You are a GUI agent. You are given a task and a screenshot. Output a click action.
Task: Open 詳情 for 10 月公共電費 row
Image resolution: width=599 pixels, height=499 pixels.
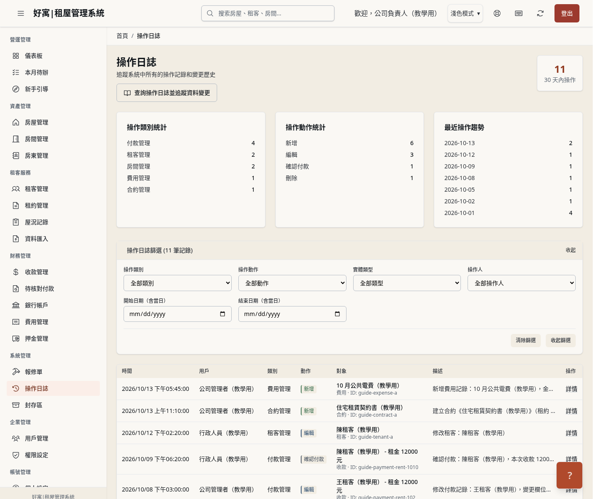click(x=572, y=389)
